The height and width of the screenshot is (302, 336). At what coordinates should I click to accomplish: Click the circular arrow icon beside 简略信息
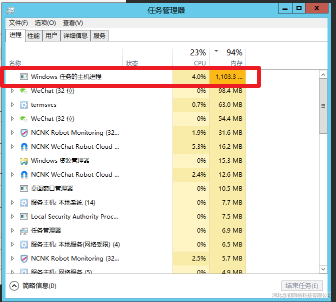14,286
